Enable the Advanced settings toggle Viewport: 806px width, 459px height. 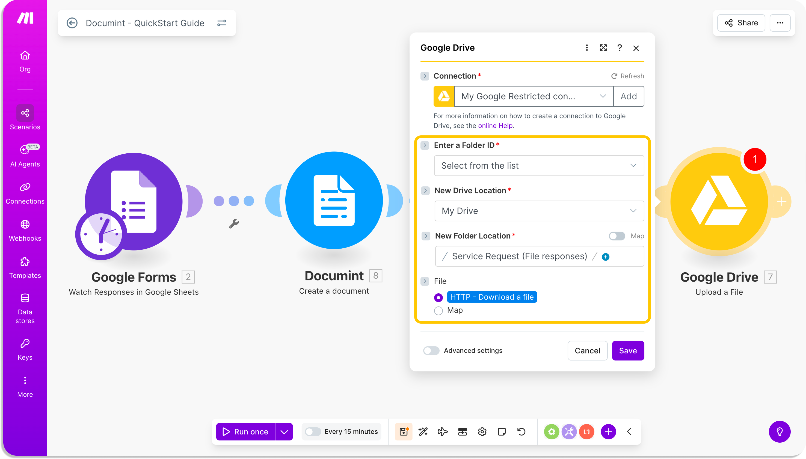point(431,351)
